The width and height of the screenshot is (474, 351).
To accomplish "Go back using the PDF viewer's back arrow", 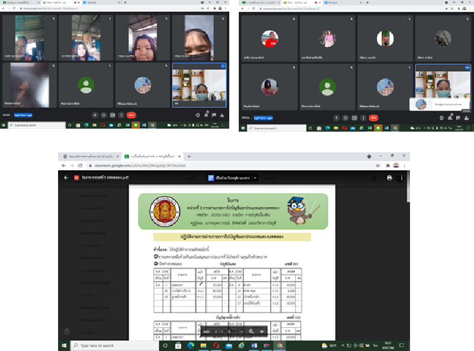I will pyautogui.click(x=66, y=177).
